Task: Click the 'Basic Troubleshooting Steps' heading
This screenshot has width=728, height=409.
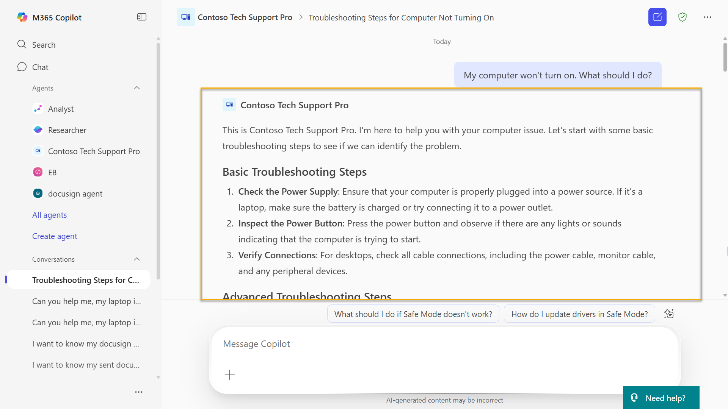Action: click(x=295, y=172)
